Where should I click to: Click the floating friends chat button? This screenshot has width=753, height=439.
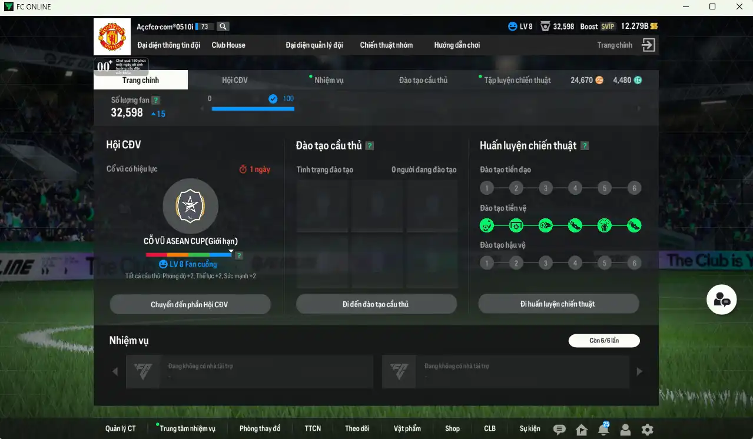coord(721,300)
